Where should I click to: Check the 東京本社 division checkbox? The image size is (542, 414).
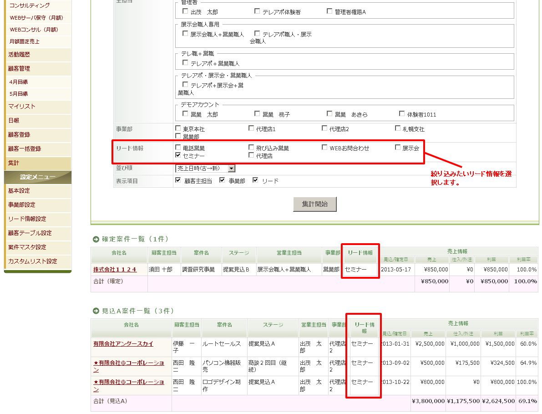pyautogui.click(x=178, y=128)
